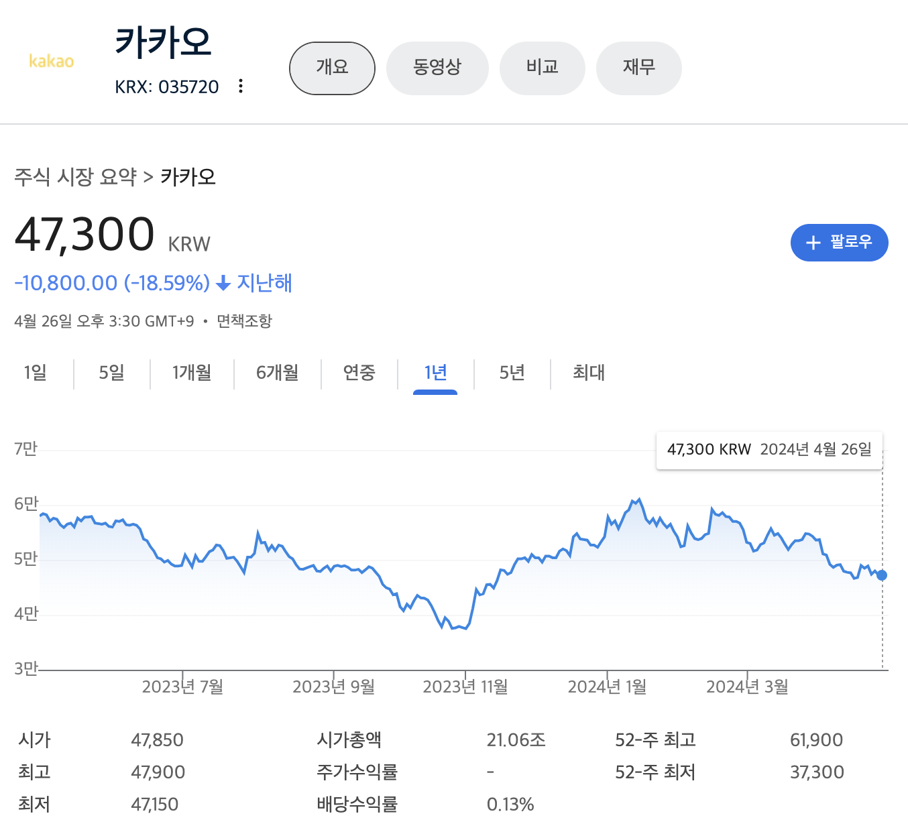The height and width of the screenshot is (830, 908).
Task: Open the three-dot menu beside KRX: 035720
Action: (x=241, y=86)
